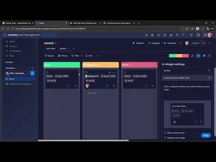Open the help question mark icon

pos(183,35)
